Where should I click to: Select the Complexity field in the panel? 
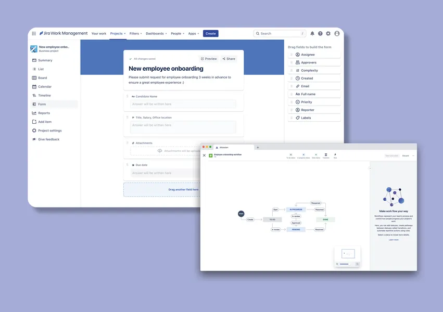314,70
